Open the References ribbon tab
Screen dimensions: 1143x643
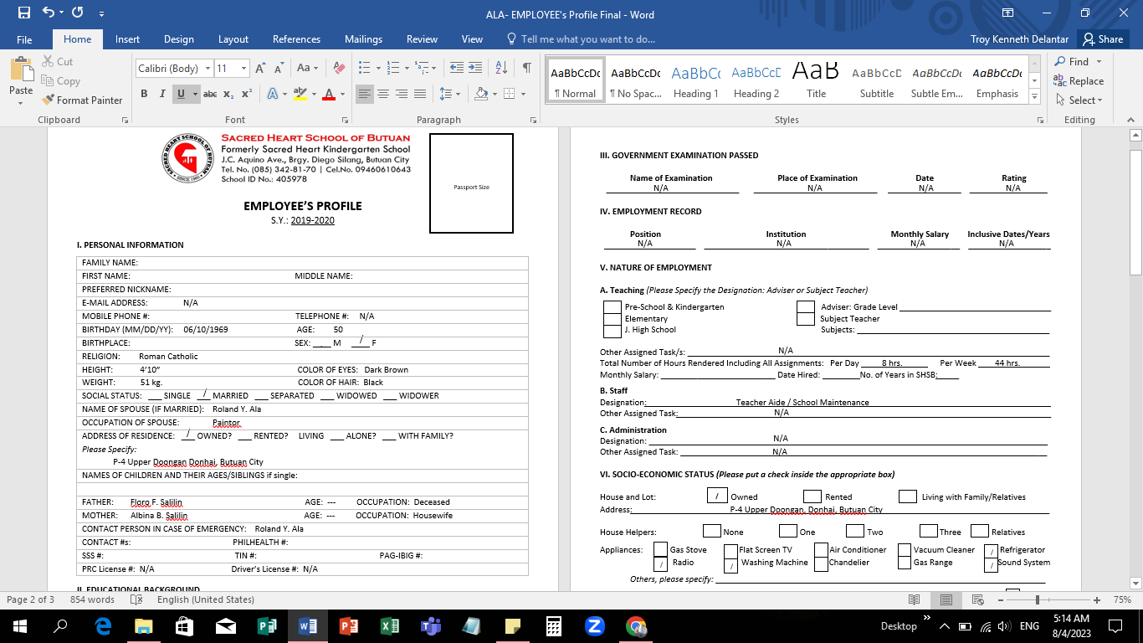(x=296, y=39)
